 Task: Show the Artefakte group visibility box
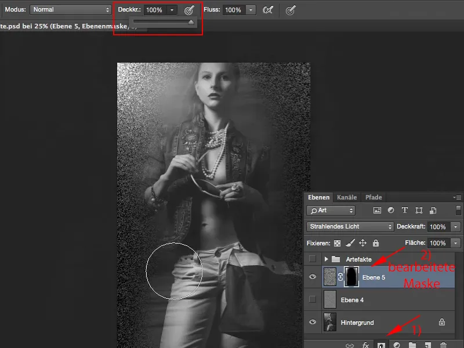[313, 259]
